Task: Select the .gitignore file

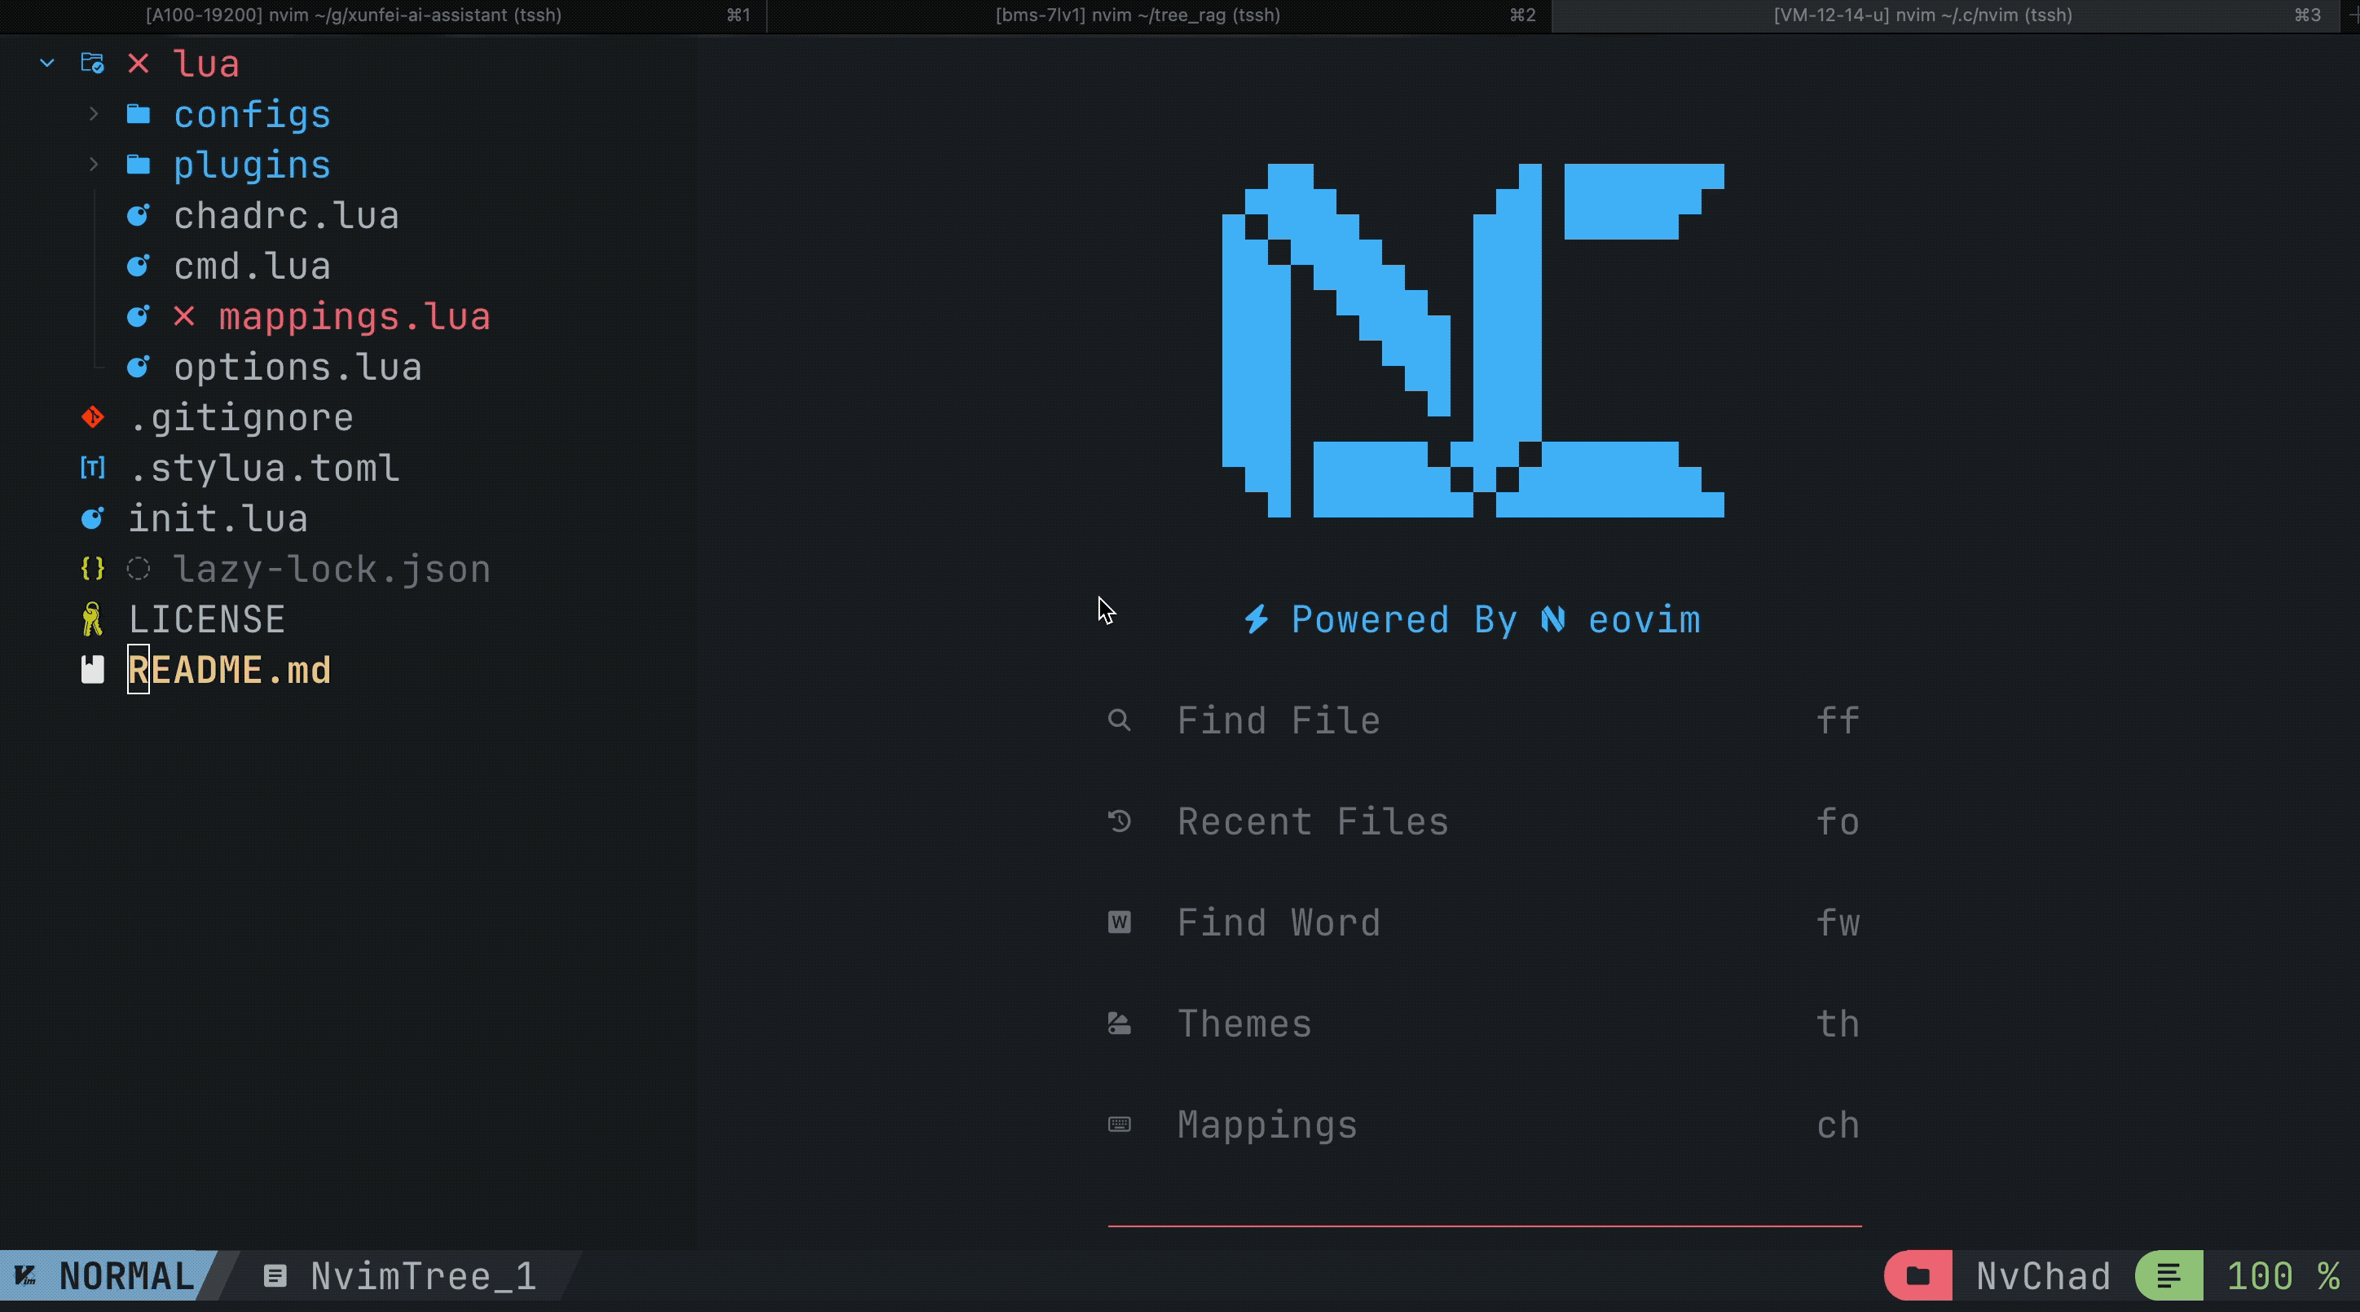Action: pyautogui.click(x=241, y=418)
